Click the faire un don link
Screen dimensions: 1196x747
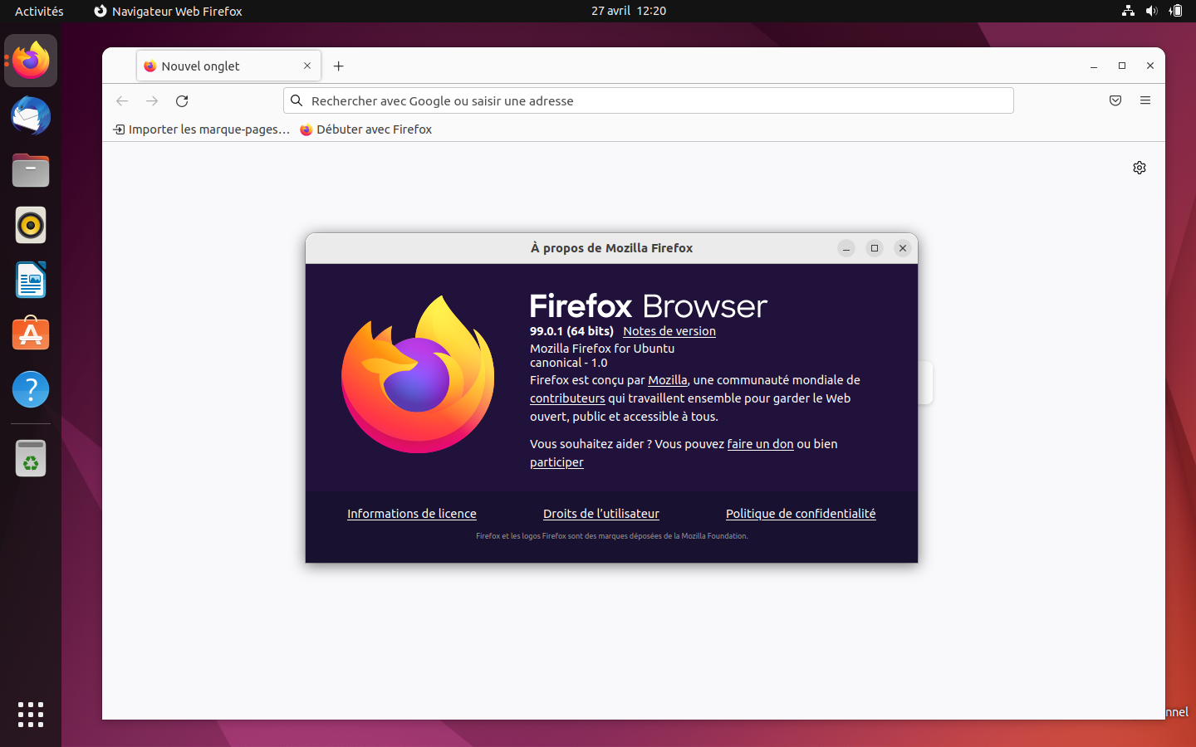pos(760,444)
